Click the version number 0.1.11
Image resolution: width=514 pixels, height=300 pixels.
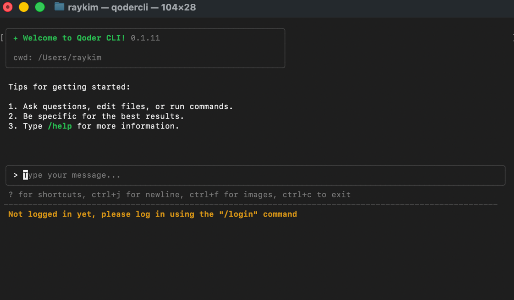pos(145,38)
